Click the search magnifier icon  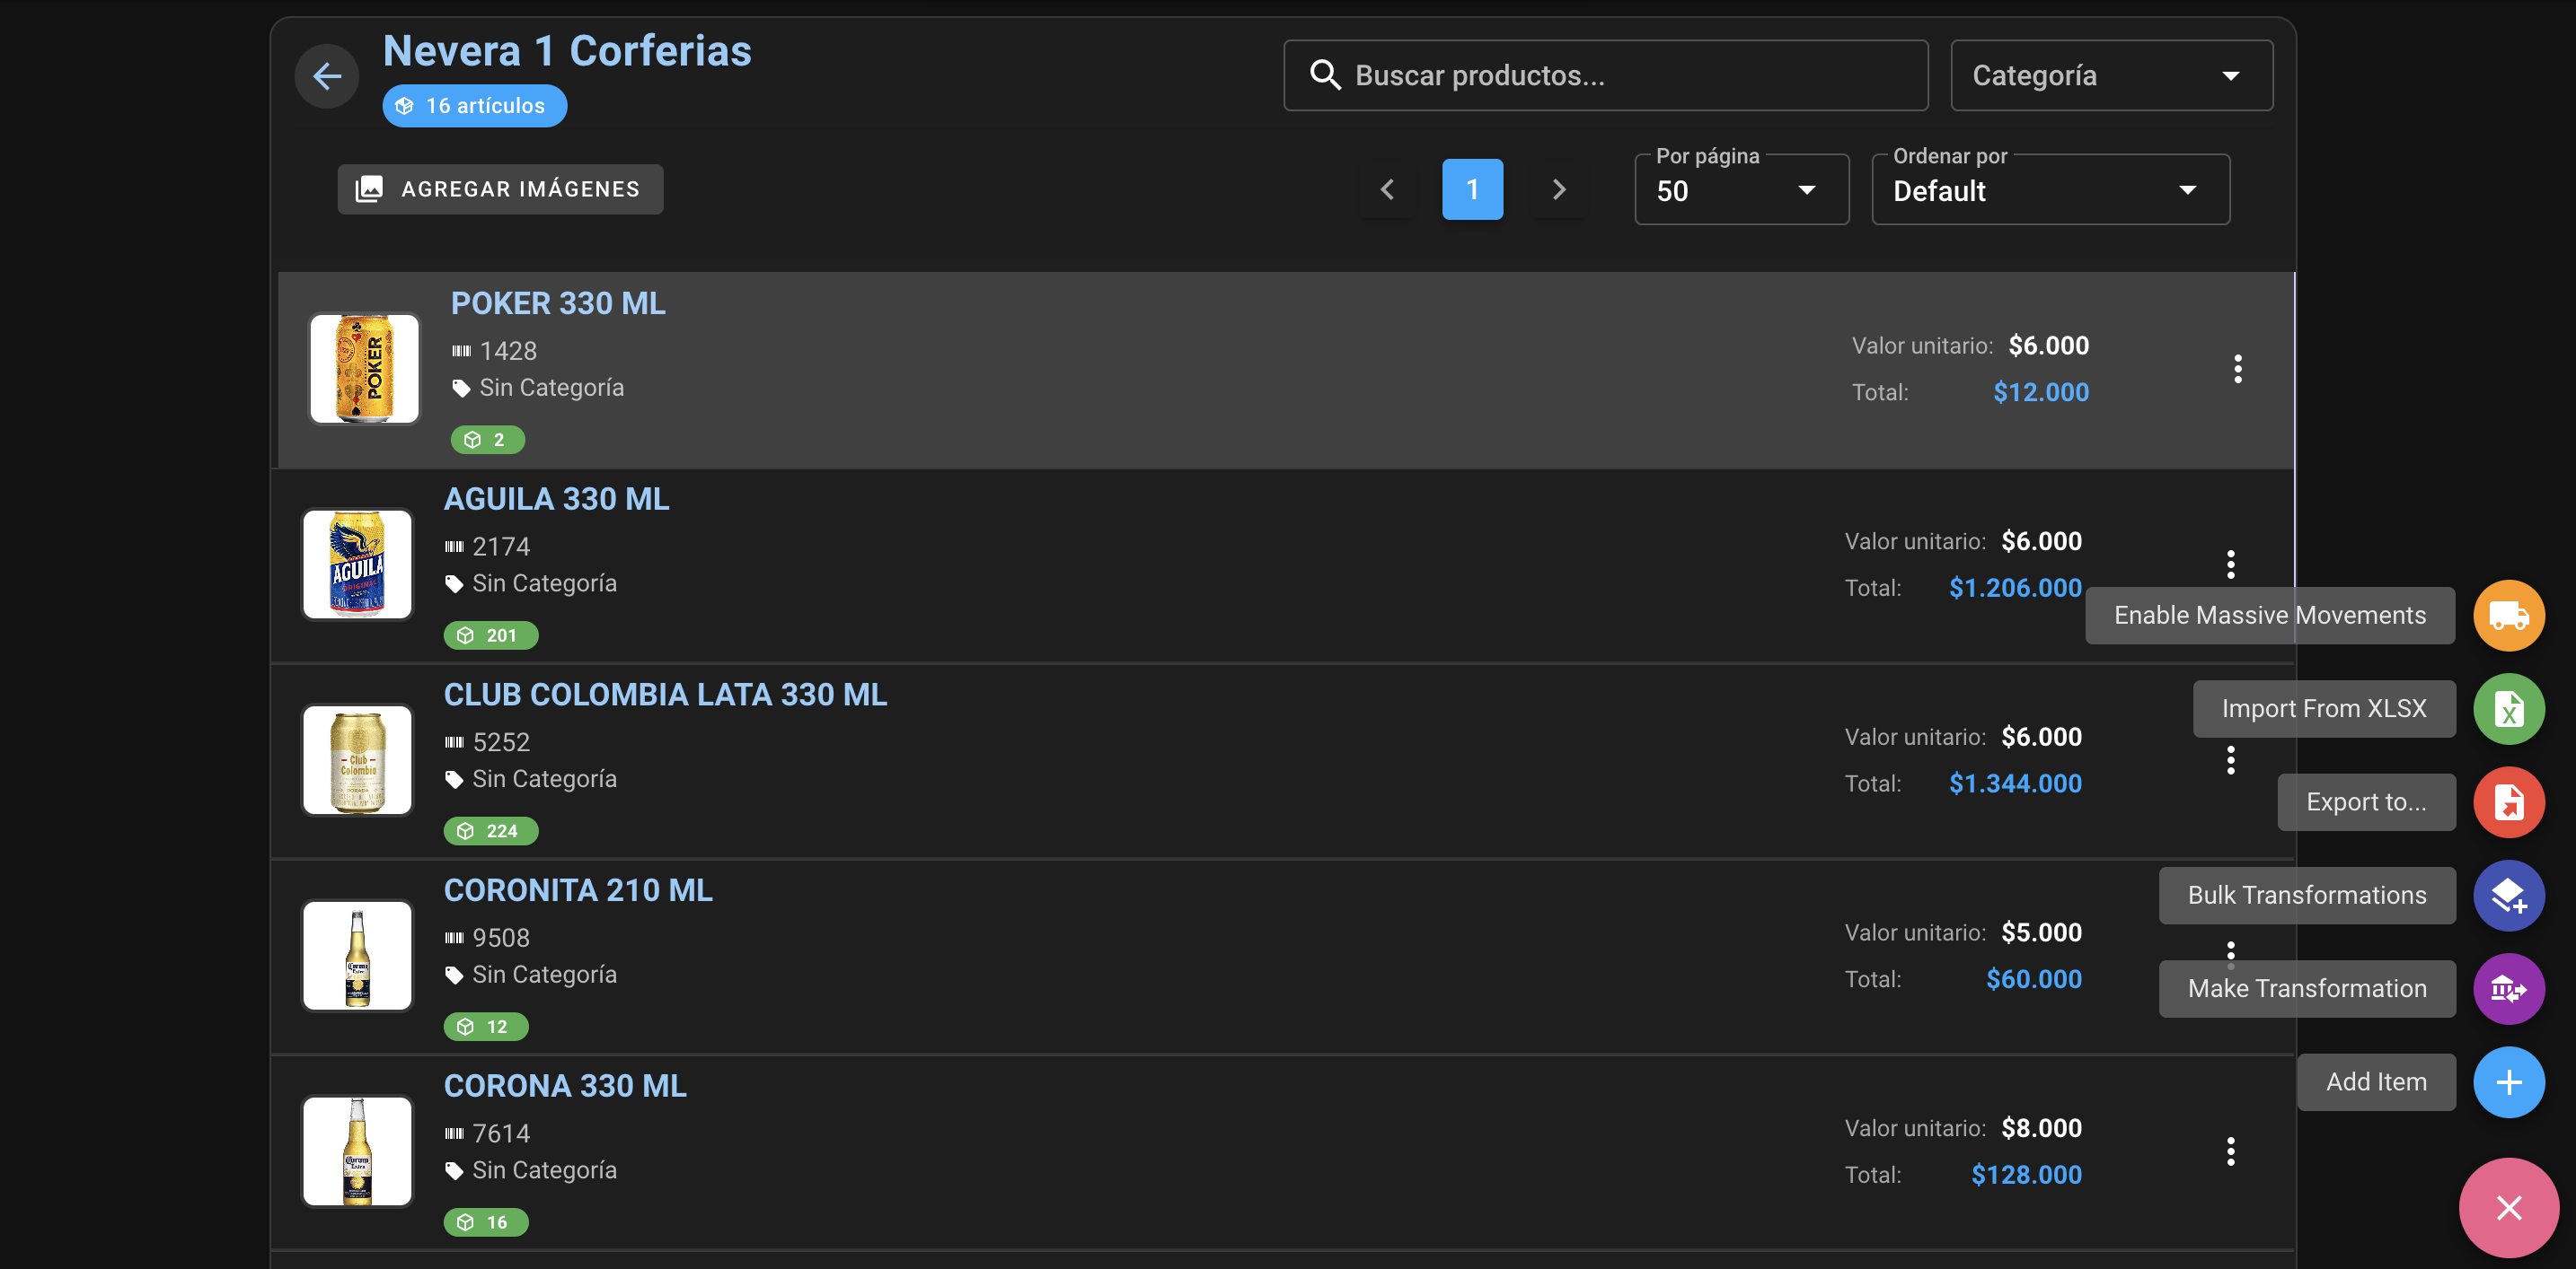click(x=1325, y=75)
